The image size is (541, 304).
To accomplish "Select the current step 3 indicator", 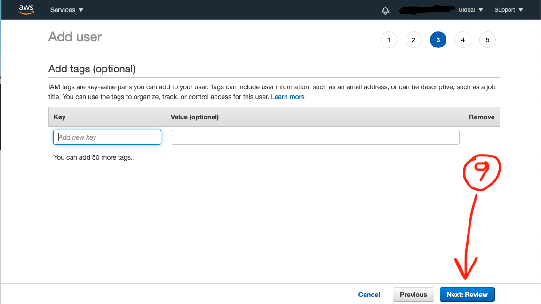I will click(x=438, y=40).
